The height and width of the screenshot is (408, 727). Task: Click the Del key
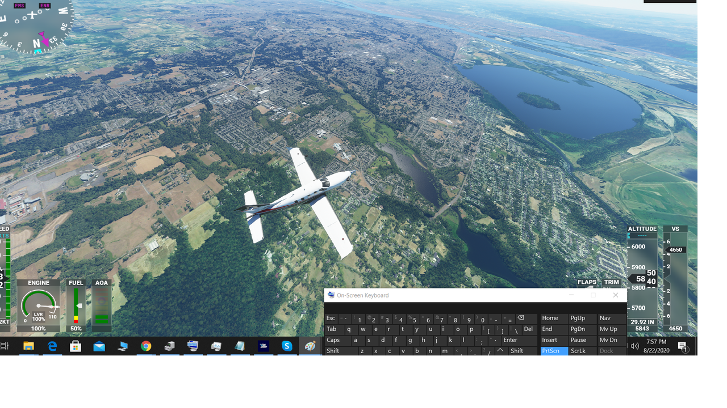click(529, 329)
